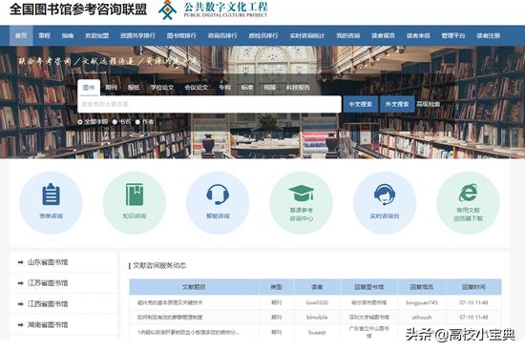Viewport: 525px width, 351px height.
Task: Click the 读者 column header
Action: pyautogui.click(x=317, y=287)
